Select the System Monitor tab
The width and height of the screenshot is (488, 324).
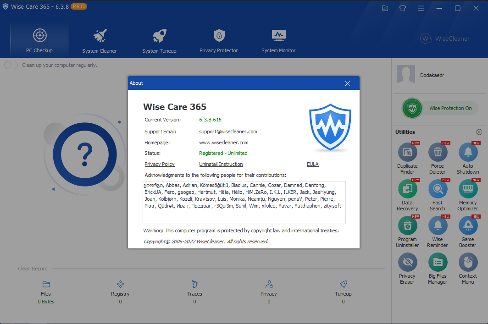click(x=278, y=40)
